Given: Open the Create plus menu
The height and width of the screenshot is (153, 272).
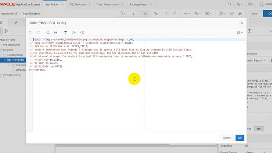Looking at the screenshot, I should point(187,14).
